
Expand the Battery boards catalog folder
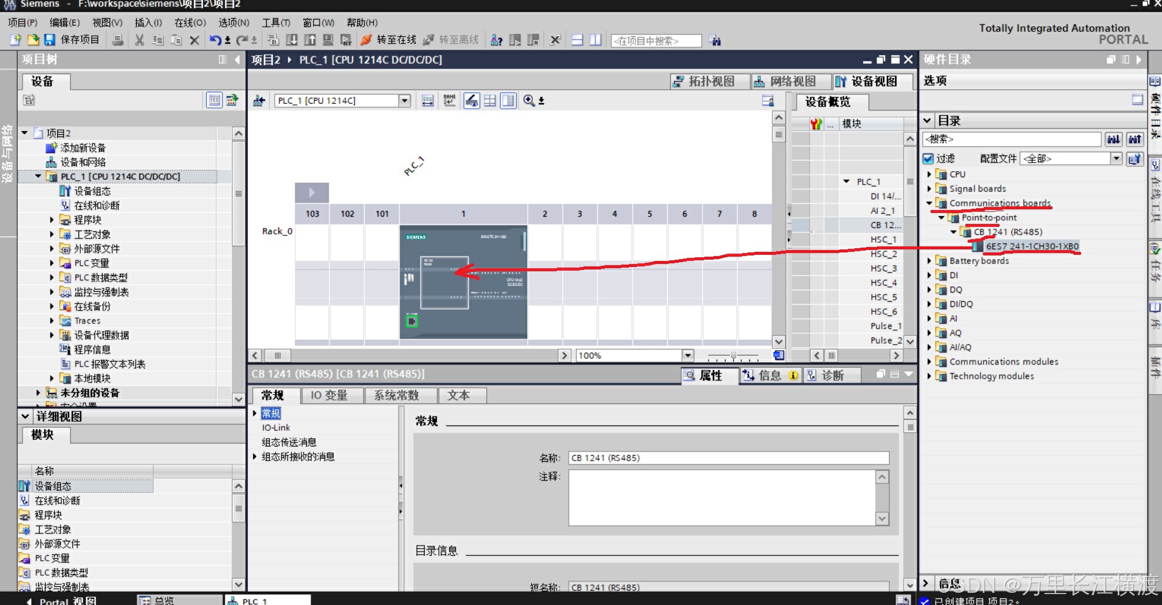[x=929, y=261]
